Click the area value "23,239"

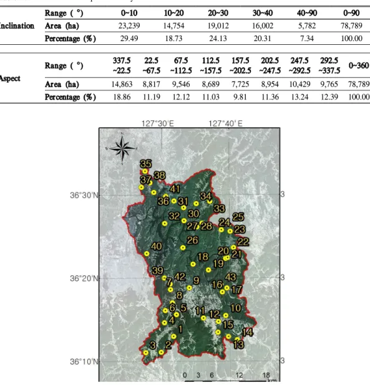point(129,26)
